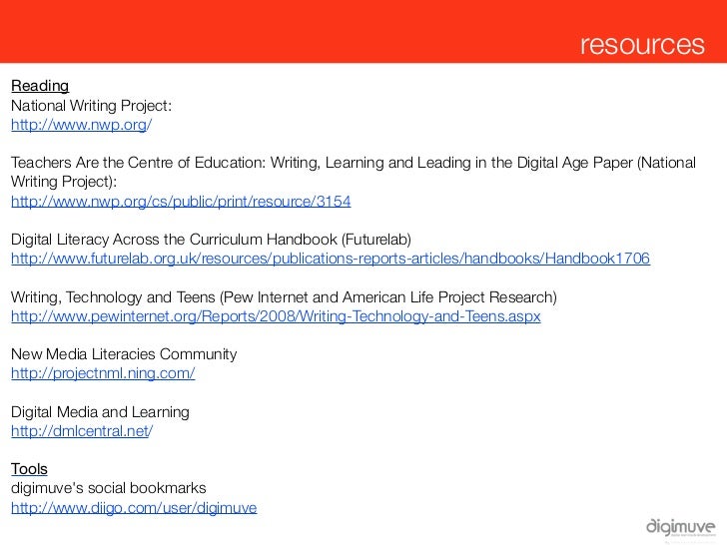Click the 'resources' slide title

[642, 45]
